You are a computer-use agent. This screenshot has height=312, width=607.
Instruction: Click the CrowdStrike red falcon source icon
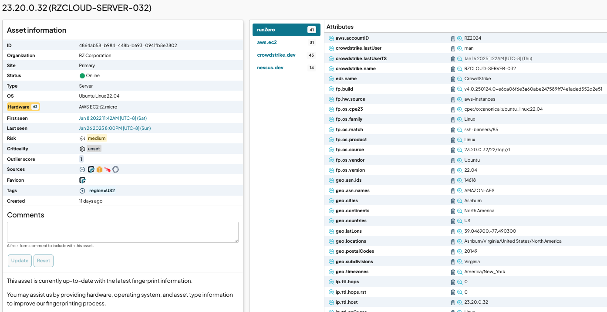tap(108, 170)
